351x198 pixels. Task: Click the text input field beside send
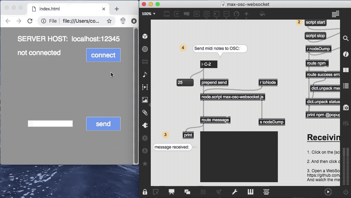(50, 123)
